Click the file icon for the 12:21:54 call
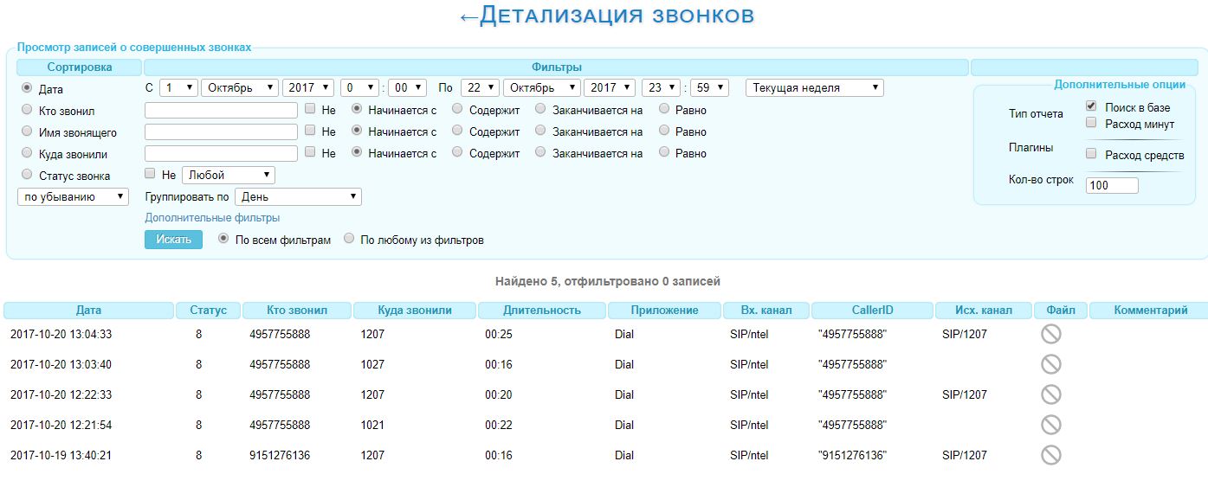Viewport: 1208px width, 487px height. pos(1050,426)
